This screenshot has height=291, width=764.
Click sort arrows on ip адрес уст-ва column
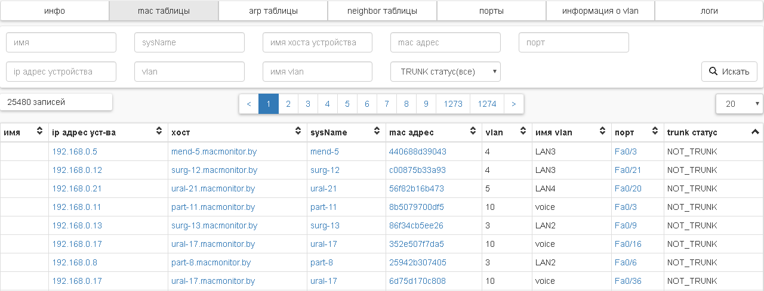point(159,132)
